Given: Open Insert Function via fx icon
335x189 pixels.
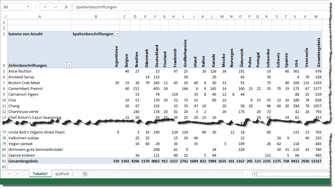Looking at the screenshot, I should 66,7.
